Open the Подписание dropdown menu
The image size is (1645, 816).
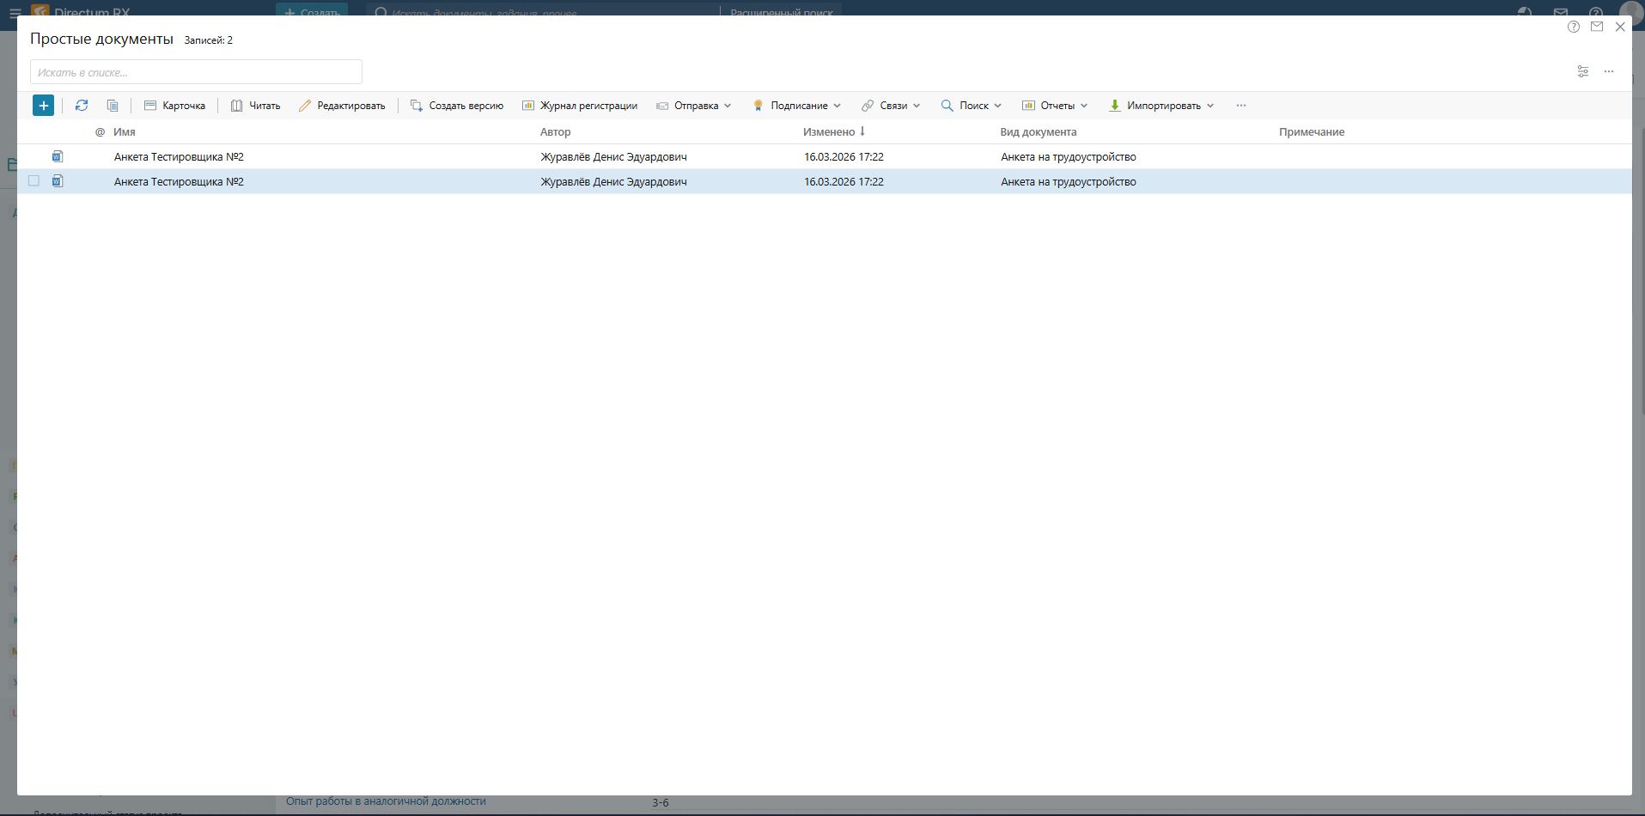point(797,106)
